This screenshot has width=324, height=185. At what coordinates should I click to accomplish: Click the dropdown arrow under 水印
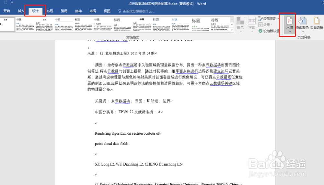(290, 31)
